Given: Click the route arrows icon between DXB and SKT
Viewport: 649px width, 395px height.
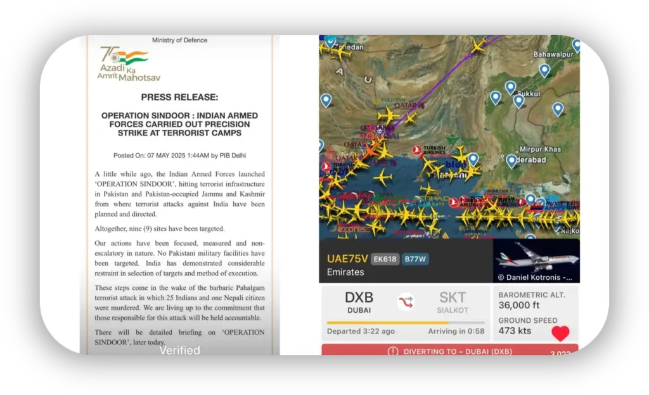Looking at the screenshot, I should click(406, 302).
